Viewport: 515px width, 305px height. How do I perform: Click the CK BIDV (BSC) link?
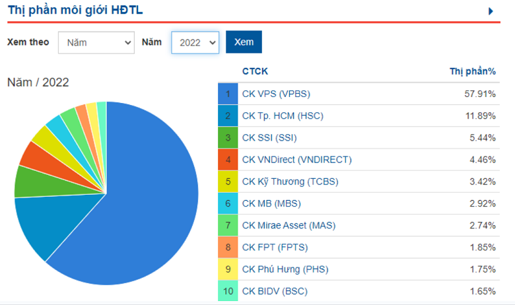275,291
